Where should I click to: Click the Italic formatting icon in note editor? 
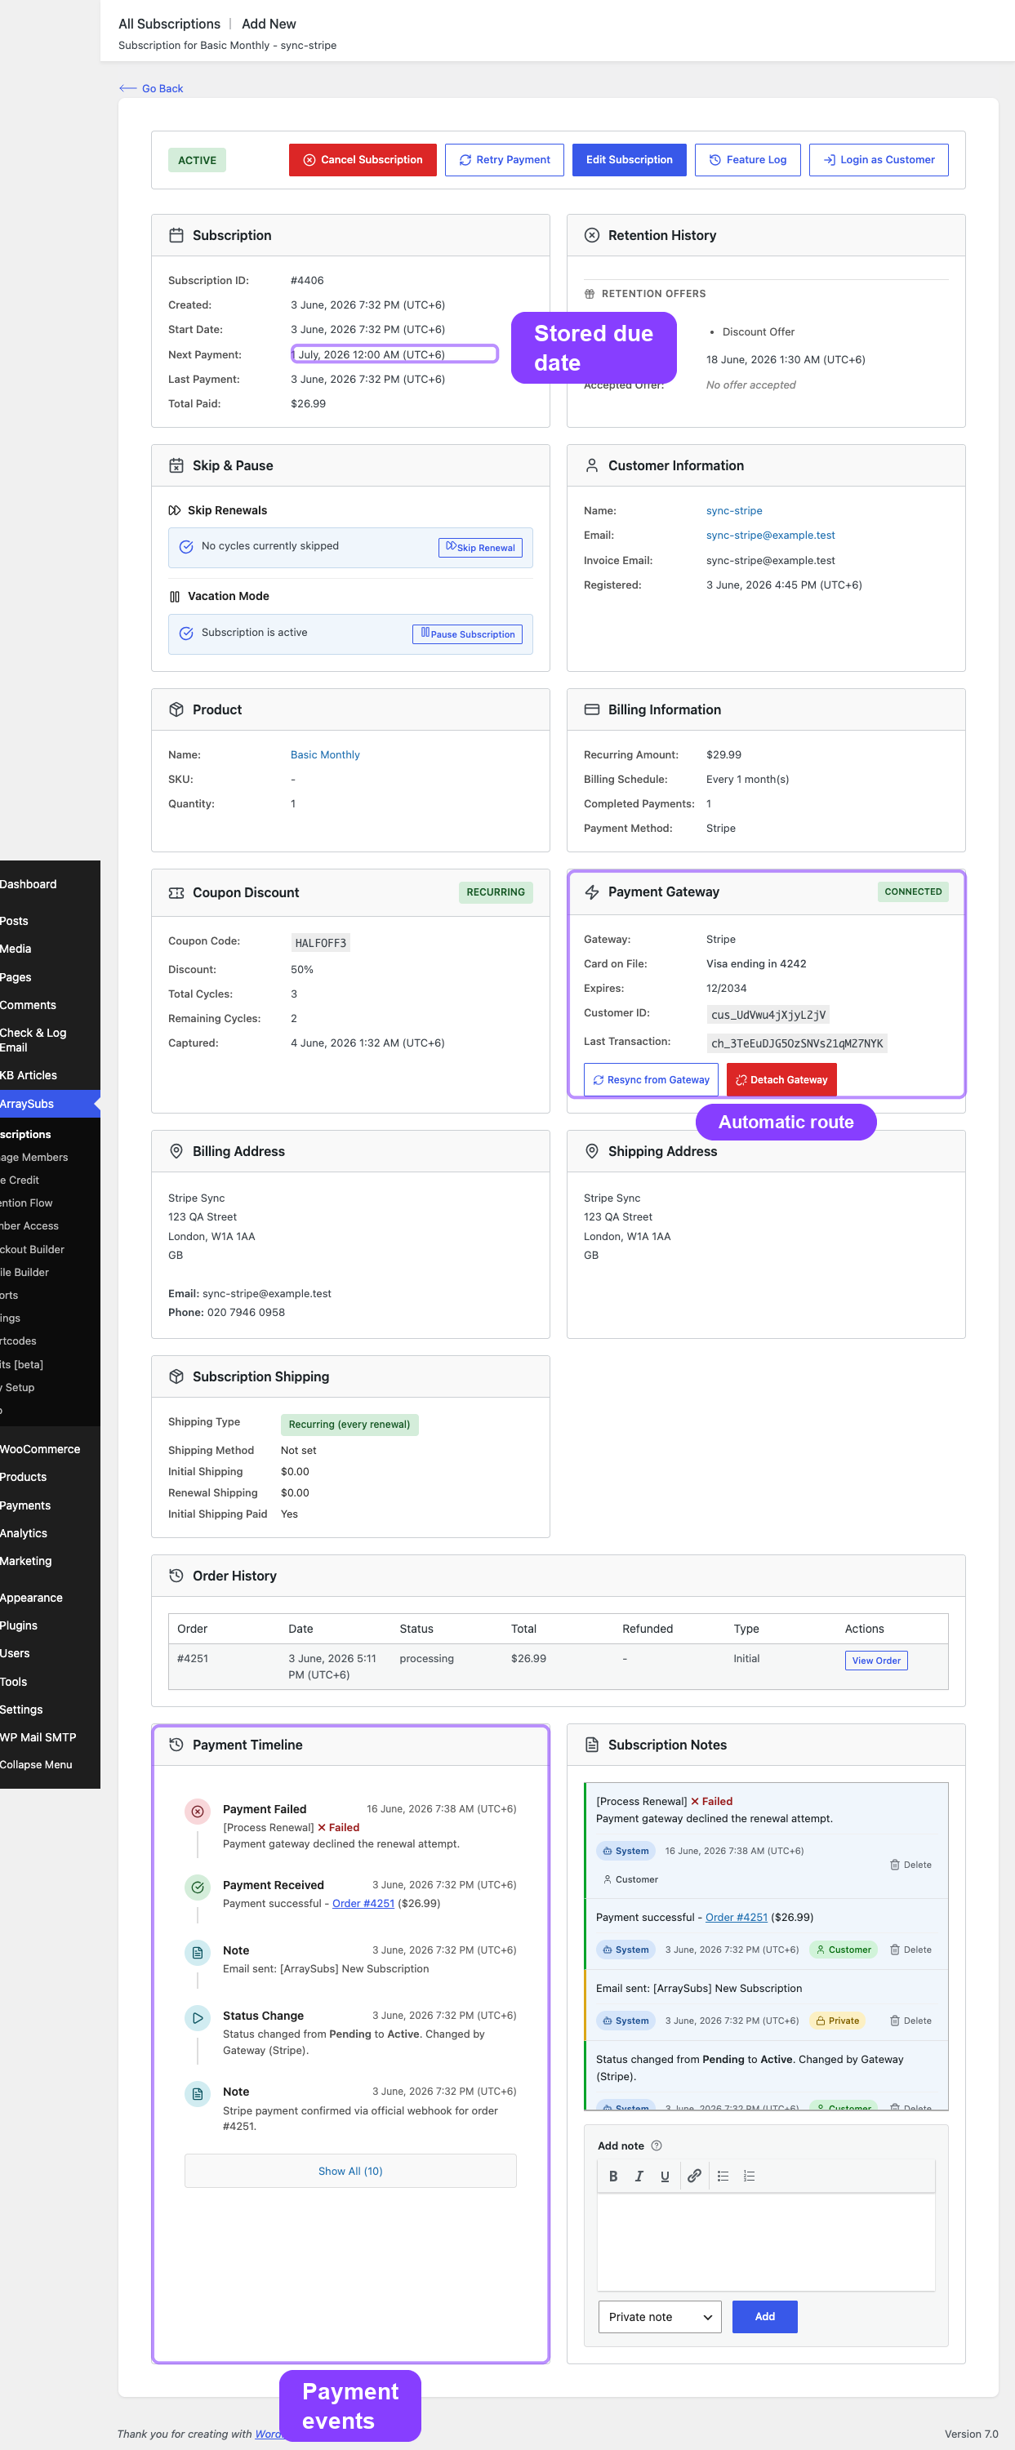(639, 2176)
